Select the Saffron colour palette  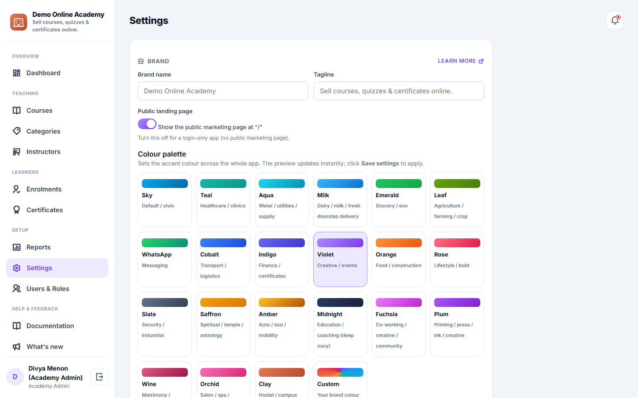pos(223,324)
